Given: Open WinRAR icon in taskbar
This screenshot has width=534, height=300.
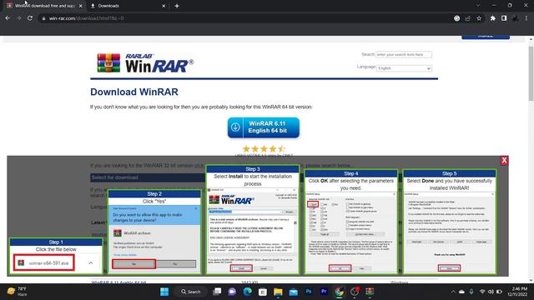Looking at the screenshot, I should pos(370,292).
